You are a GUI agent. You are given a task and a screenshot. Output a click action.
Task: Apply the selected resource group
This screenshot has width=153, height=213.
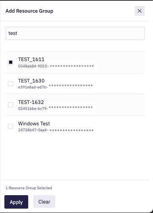(x=16, y=202)
